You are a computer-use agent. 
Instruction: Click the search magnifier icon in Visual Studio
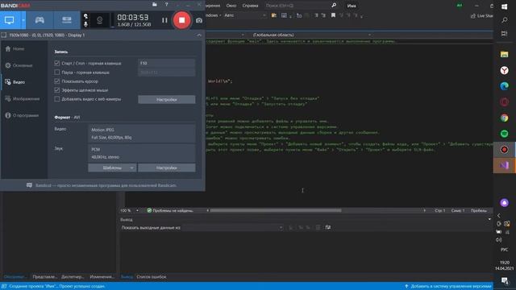pos(334,6)
